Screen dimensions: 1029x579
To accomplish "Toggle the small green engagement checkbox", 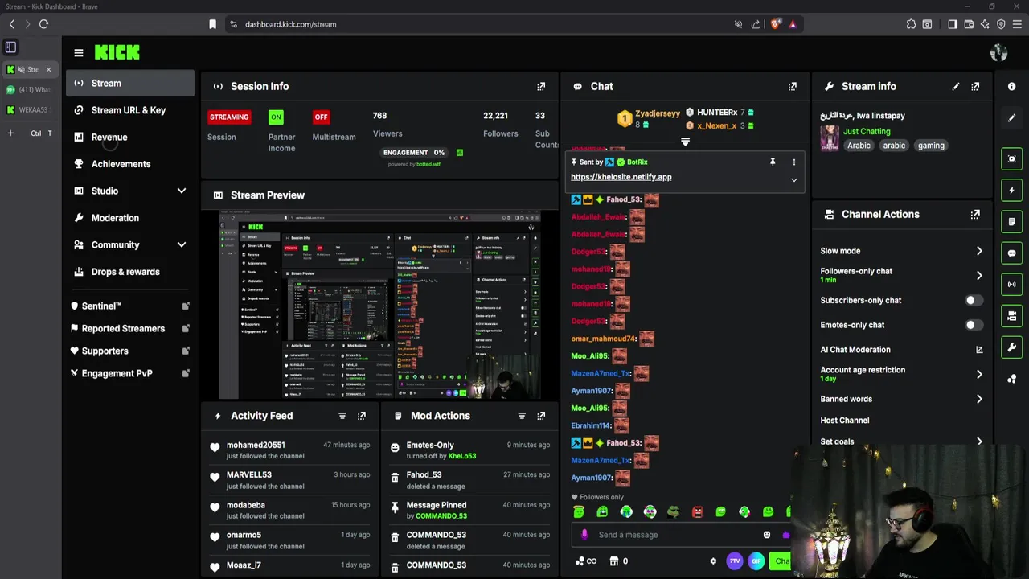I will [460, 152].
